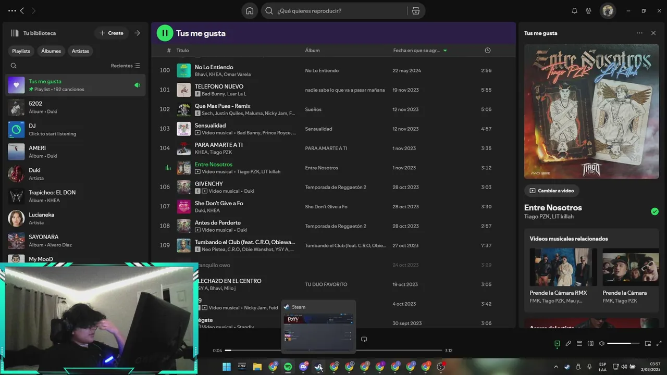Go forward with the right arrow
The width and height of the screenshot is (667, 375).
coord(33,10)
